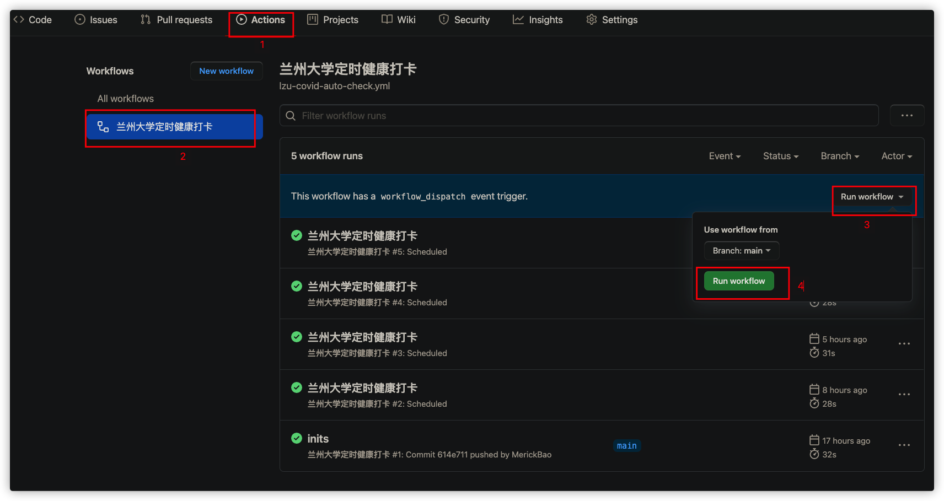Screen dimensions: 944x501
Task: Click the 5 hours ago timestamp
Action: coord(845,340)
